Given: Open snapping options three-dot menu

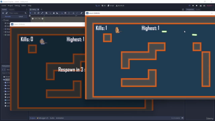Looking at the screenshot, I should (69, 13).
